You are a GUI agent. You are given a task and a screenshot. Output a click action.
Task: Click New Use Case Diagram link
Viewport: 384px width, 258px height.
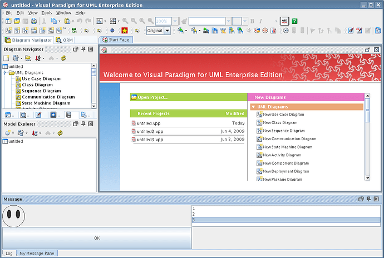click(283, 115)
